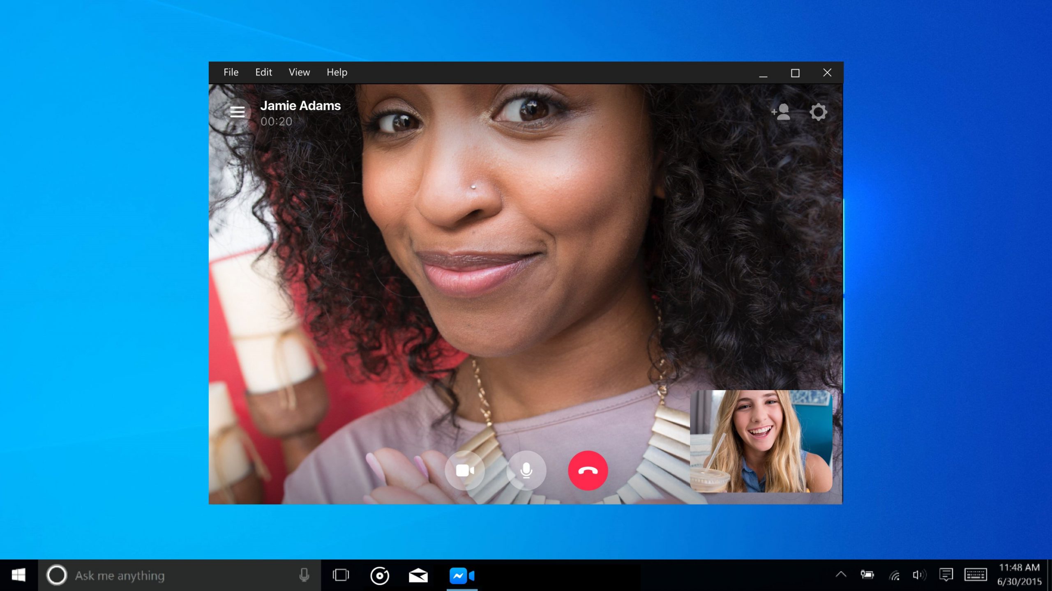Click the 11:48 AM clock and date

(1020, 575)
